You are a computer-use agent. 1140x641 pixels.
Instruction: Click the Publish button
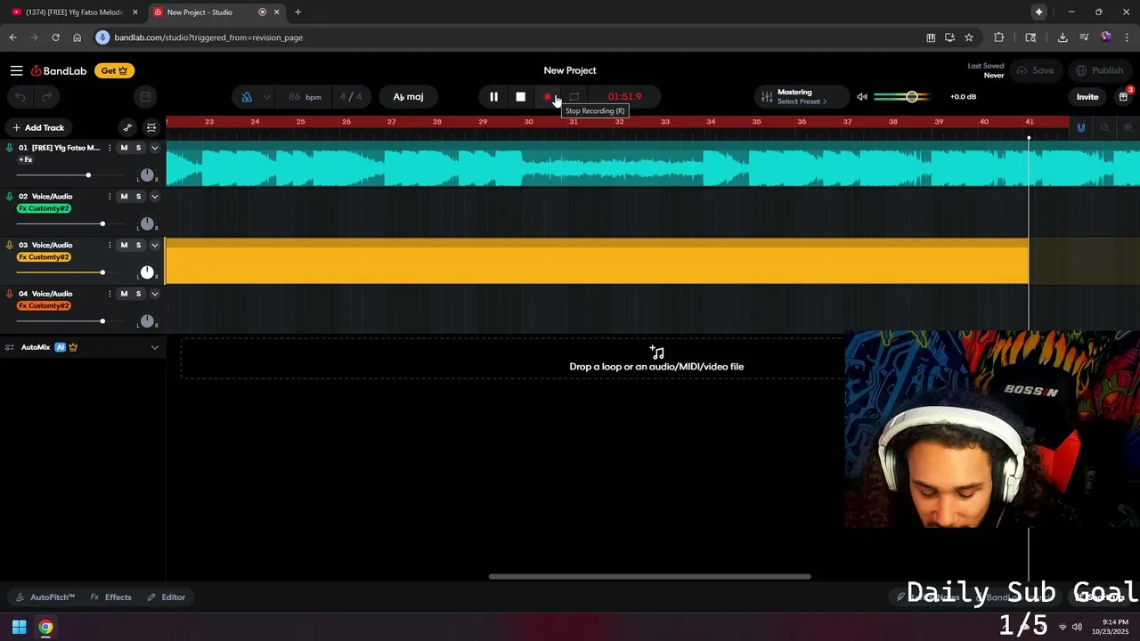pos(1100,70)
